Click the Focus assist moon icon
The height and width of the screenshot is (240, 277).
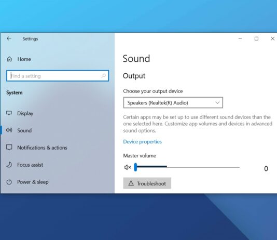9,165
